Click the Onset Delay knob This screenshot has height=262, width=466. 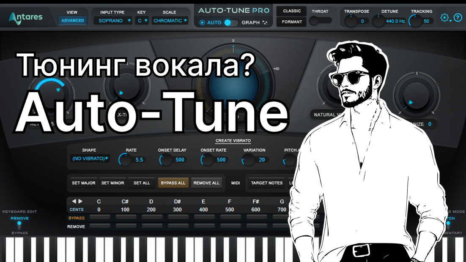tap(165, 160)
